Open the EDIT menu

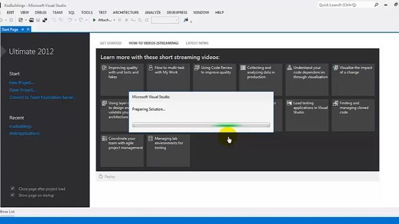click(11, 12)
